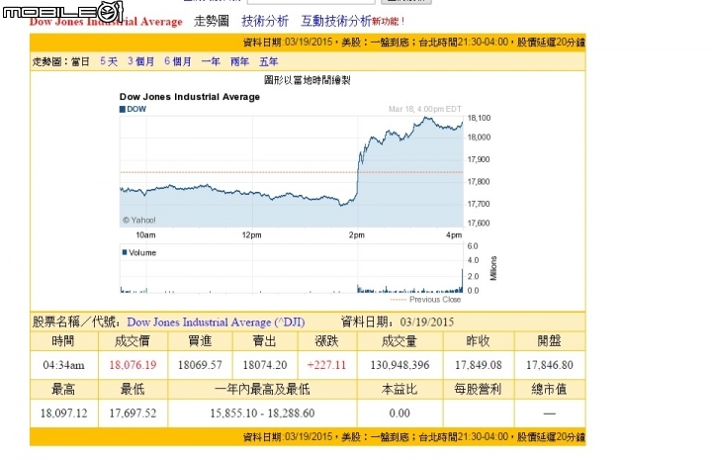The width and height of the screenshot is (712, 460).
Task: Click the 2pm label on chart axis
Action: (356, 234)
